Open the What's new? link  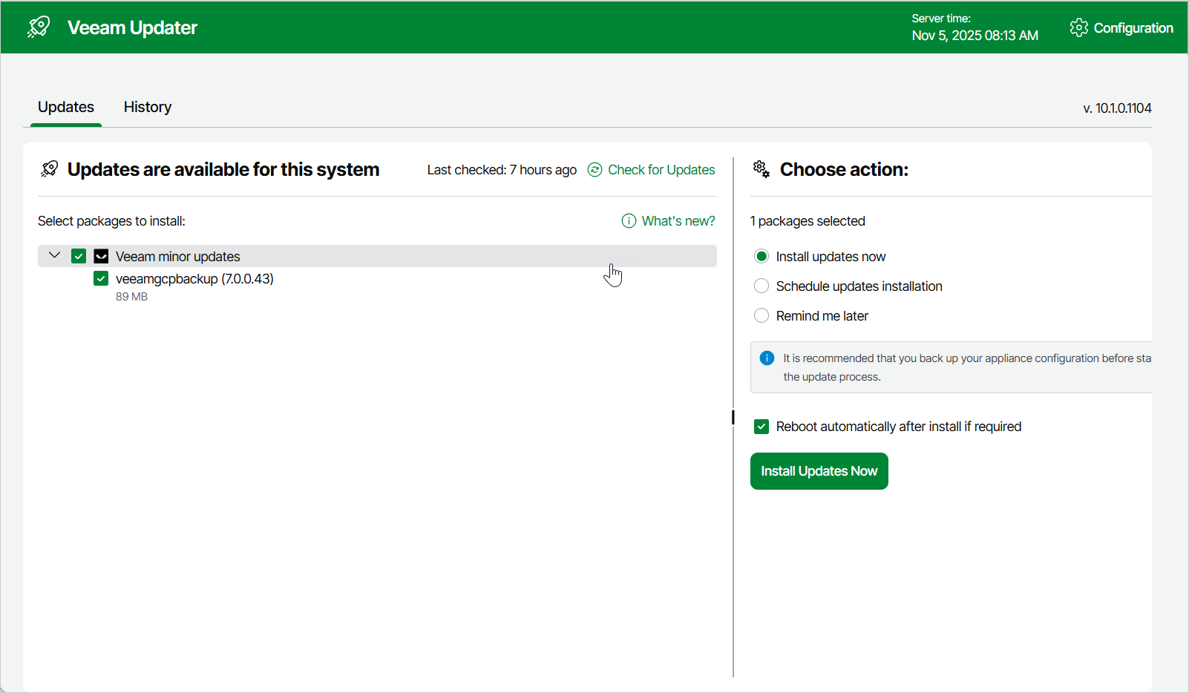[678, 221]
